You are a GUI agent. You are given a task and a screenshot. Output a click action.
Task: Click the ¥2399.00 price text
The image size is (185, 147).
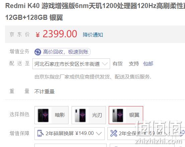point(56,34)
